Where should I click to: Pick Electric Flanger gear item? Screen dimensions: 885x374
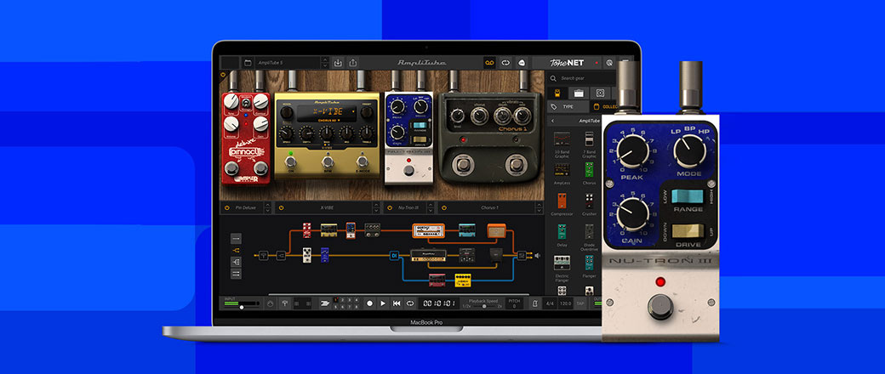point(562,268)
